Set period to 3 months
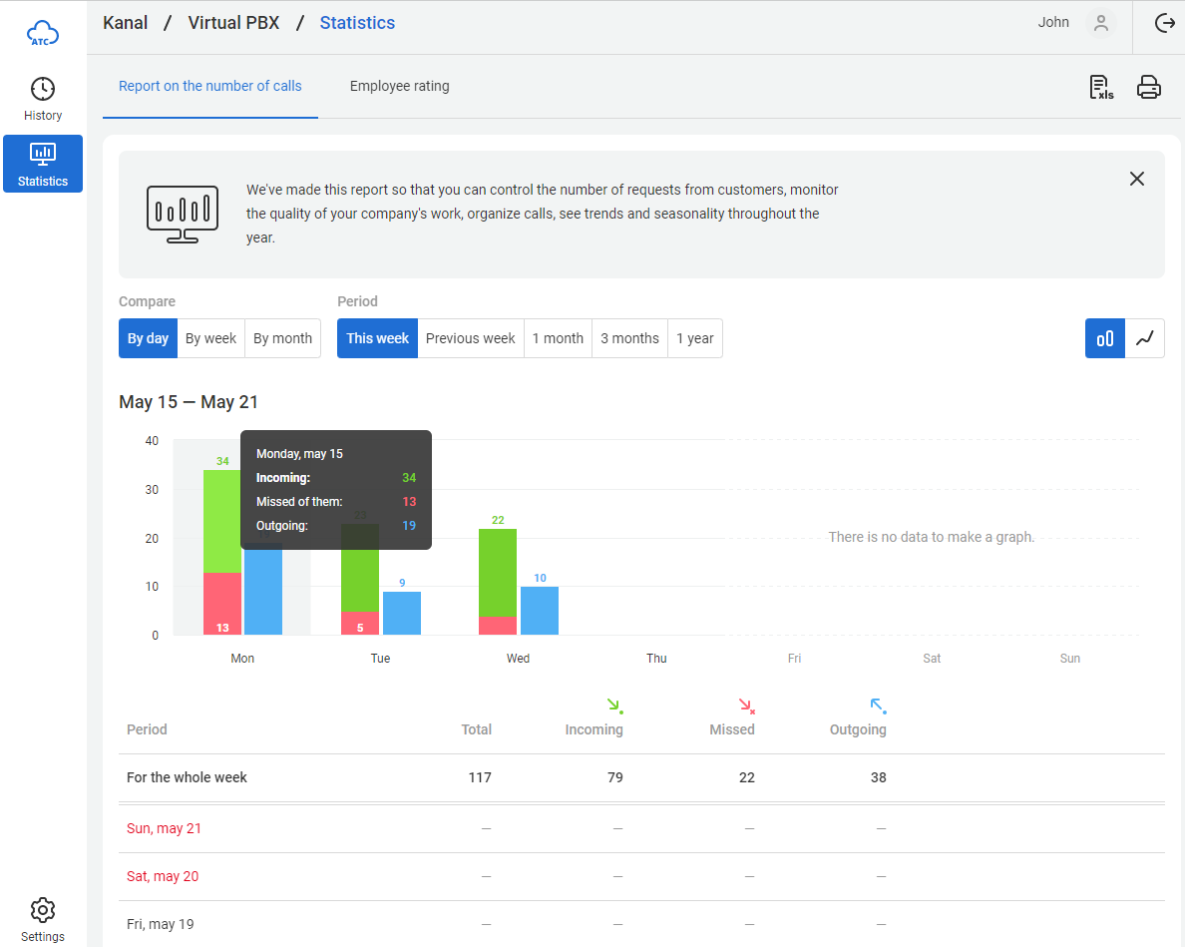1185x947 pixels. (629, 338)
